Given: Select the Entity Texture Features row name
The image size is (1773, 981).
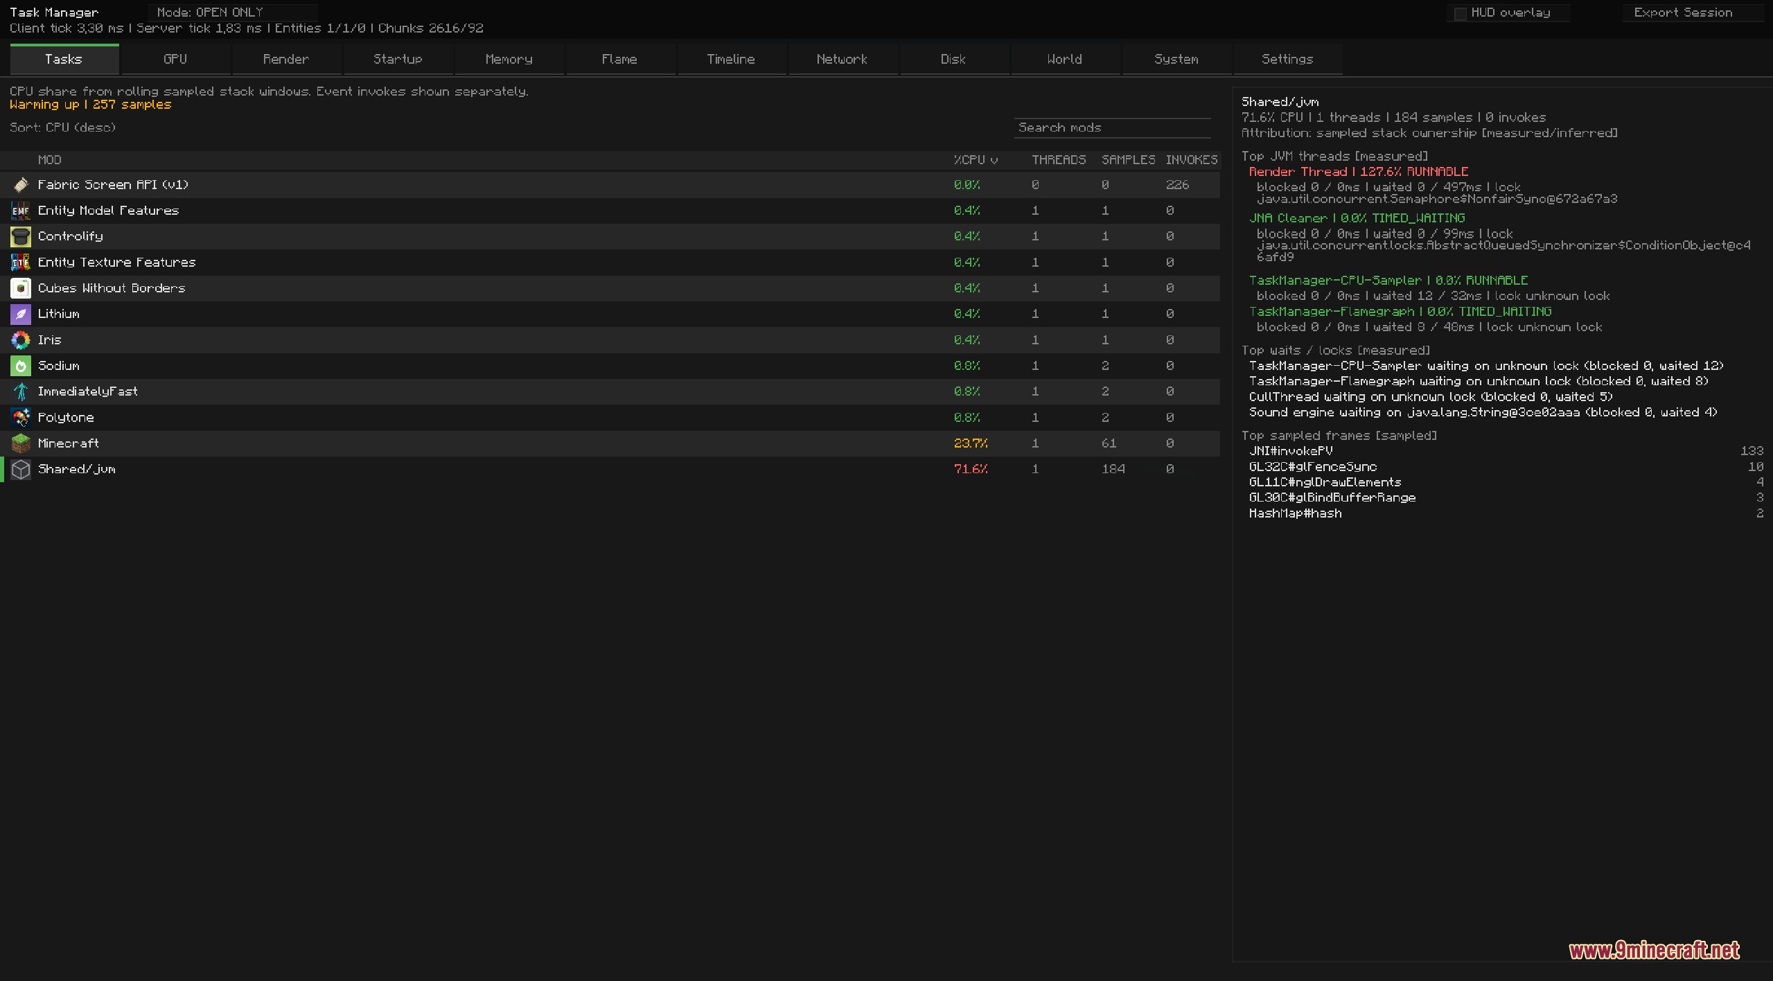Looking at the screenshot, I should [117, 263].
